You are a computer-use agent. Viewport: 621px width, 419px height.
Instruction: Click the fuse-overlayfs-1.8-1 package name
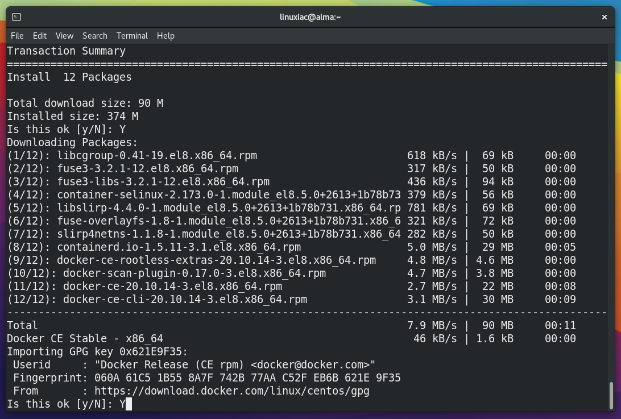(229, 221)
